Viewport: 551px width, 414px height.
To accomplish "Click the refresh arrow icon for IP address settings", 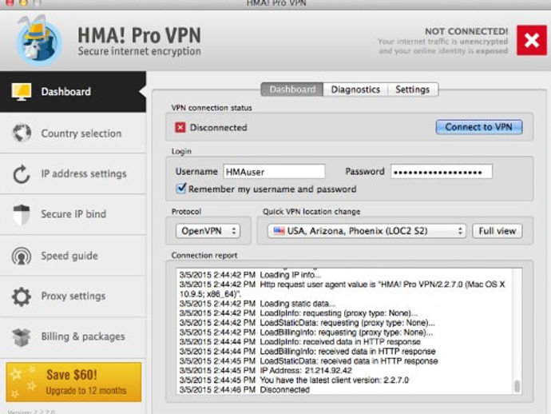I will click(21, 174).
